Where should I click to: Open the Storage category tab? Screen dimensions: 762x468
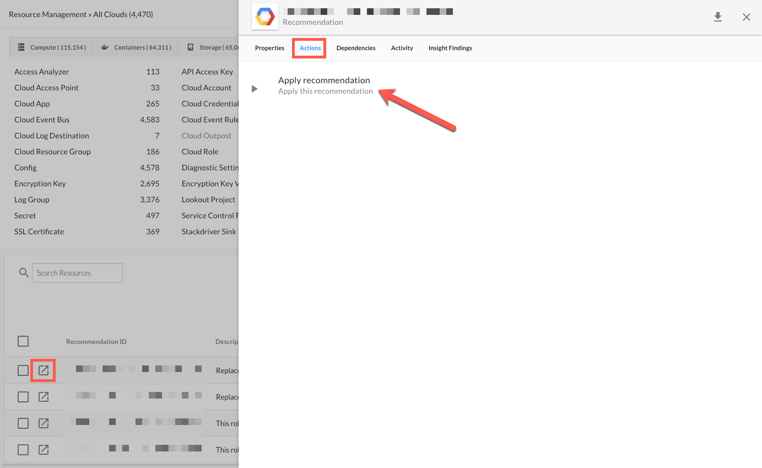209,47
